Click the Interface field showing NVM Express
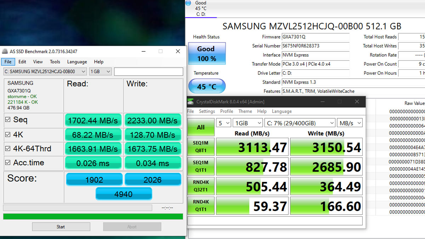The image size is (425, 239). 315,55
